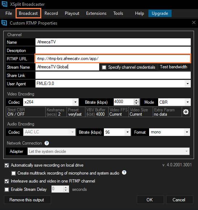Click into the video Bitrate value field
The image size is (198, 210).
point(124,102)
